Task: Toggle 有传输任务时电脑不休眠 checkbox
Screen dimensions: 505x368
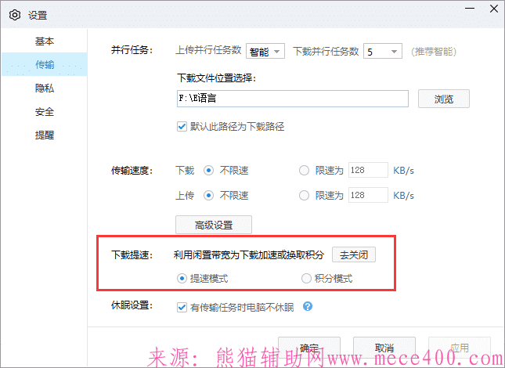Action: [182, 306]
